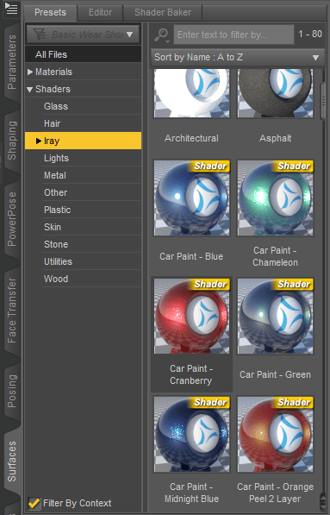Screen dimensions: 330x515
Task: Select Car Paint - Midnight Blue thumbnail
Action: click(191, 434)
